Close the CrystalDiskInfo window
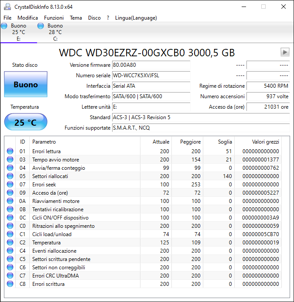The image size is (294, 302). (284, 7)
